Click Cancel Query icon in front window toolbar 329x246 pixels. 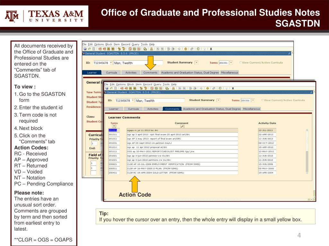pyautogui.click(x=161, y=88)
